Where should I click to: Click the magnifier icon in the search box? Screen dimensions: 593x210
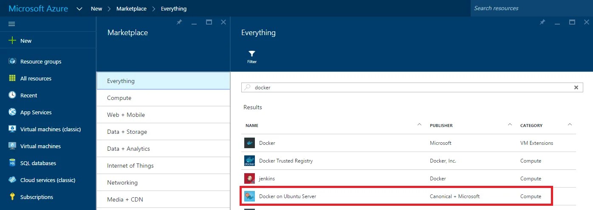pos(248,88)
